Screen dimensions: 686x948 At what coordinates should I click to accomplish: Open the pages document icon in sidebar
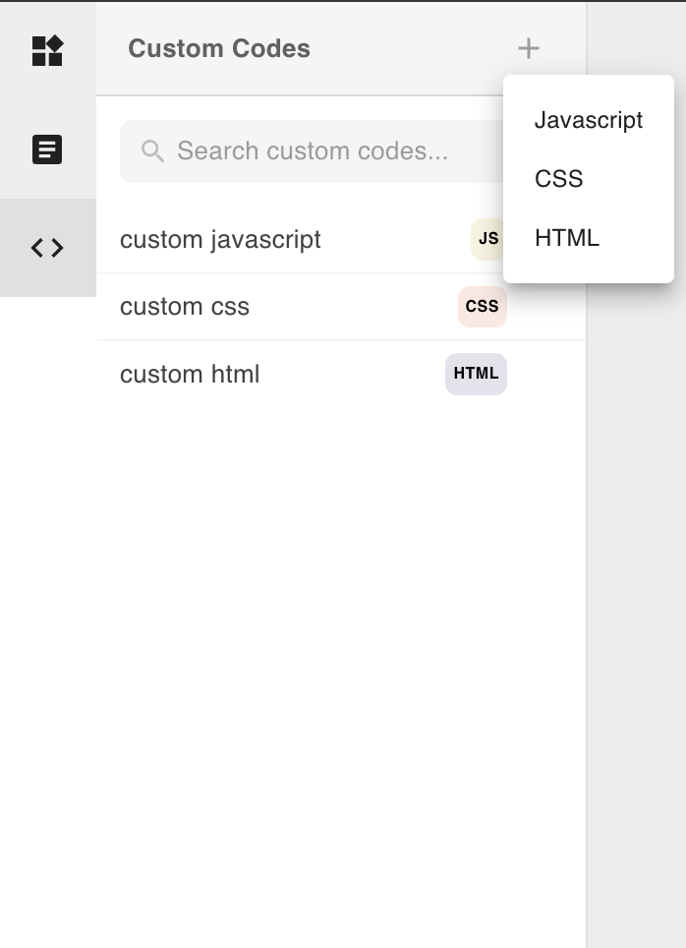pyautogui.click(x=47, y=149)
